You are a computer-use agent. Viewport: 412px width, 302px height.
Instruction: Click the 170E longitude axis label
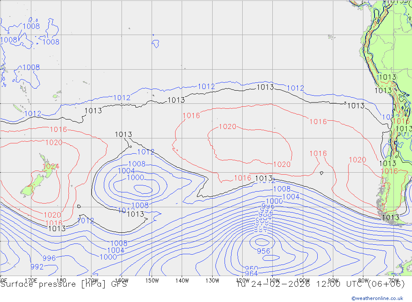[x=31, y=281]
